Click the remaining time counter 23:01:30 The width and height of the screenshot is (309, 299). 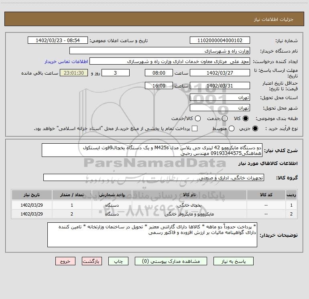(74, 73)
